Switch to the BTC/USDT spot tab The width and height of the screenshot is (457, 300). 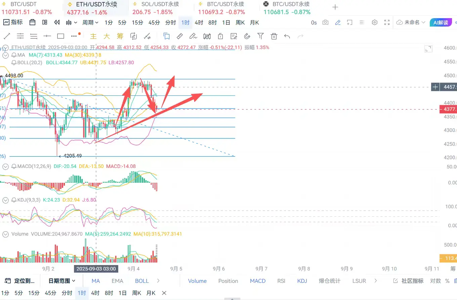[x=27, y=8]
